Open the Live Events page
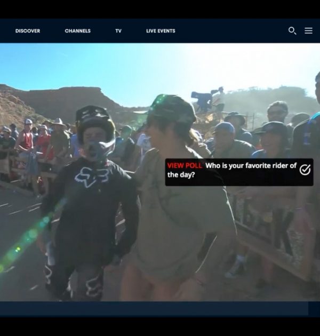The image size is (320, 336). tap(161, 31)
